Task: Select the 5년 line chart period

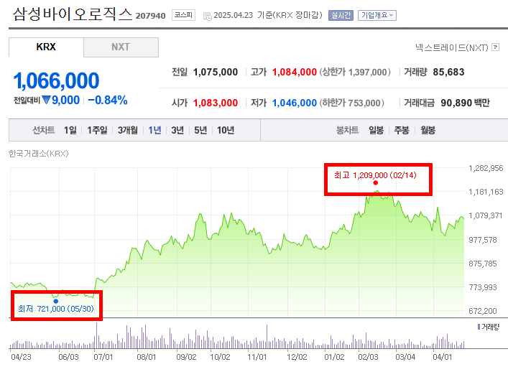Action: [x=200, y=130]
